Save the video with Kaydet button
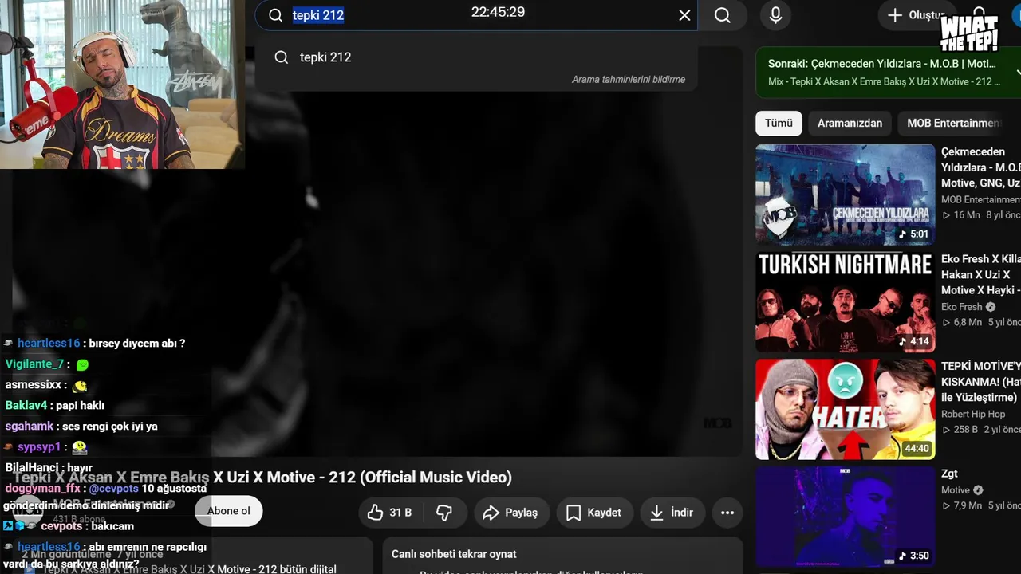This screenshot has width=1021, height=574. [594, 513]
